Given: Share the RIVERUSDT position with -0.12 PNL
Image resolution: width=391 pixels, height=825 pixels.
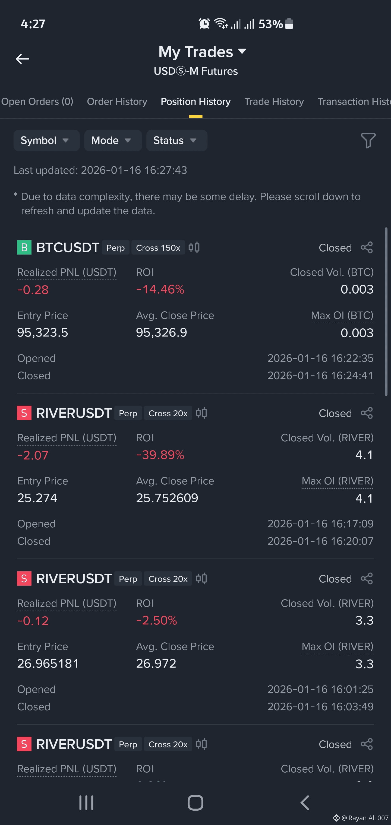Looking at the screenshot, I should (367, 579).
